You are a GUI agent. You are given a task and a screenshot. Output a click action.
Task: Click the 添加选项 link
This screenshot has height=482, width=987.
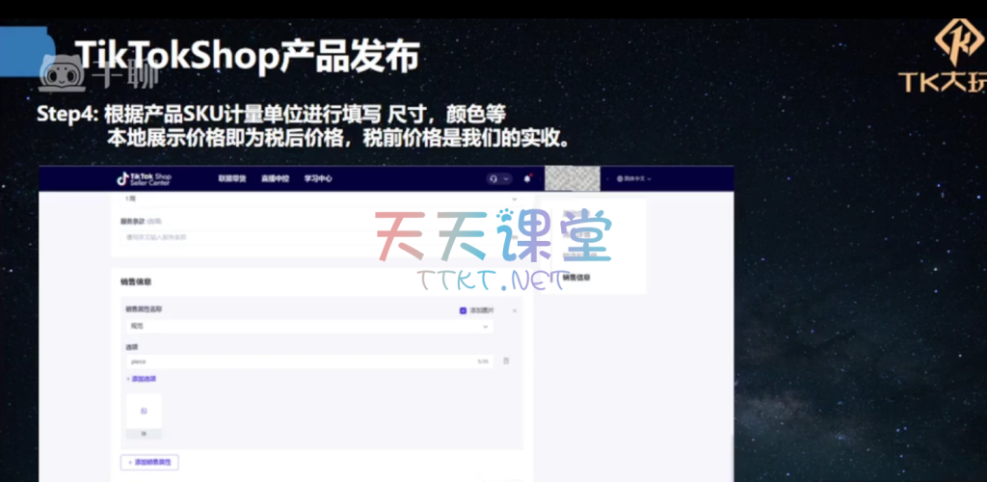pyautogui.click(x=142, y=379)
